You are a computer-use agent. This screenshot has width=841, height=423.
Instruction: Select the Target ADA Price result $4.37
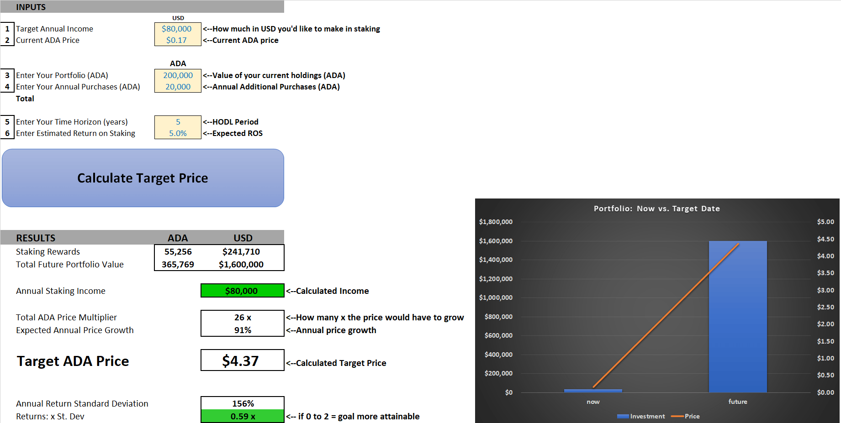(242, 360)
